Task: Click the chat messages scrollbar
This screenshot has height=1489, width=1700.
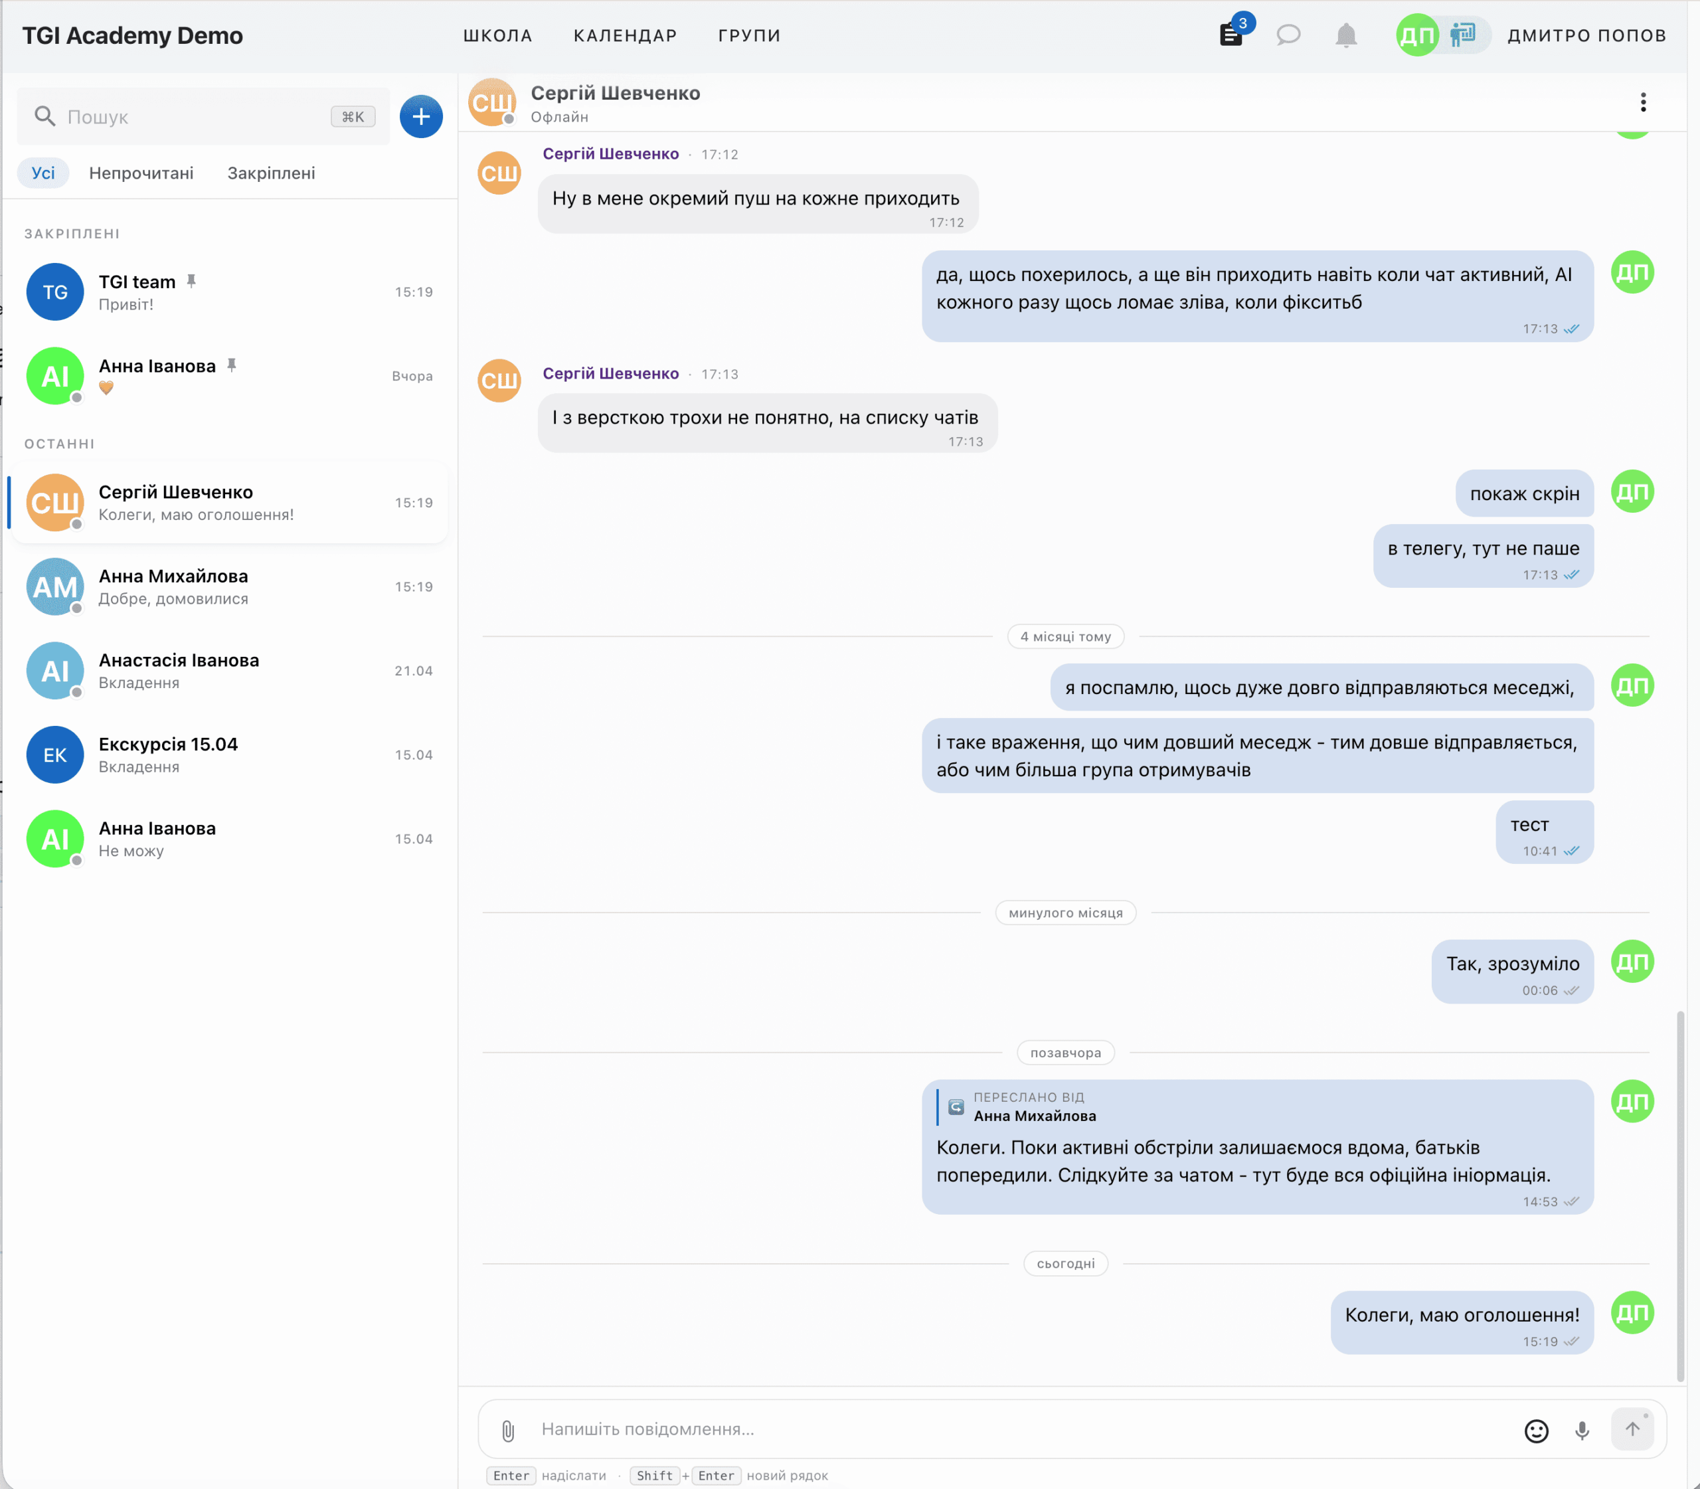Action: pyautogui.click(x=1680, y=1197)
